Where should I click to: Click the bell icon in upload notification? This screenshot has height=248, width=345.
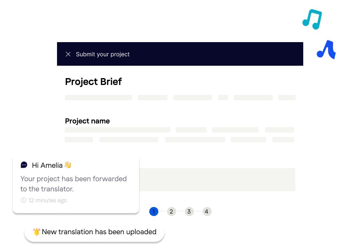click(x=37, y=232)
